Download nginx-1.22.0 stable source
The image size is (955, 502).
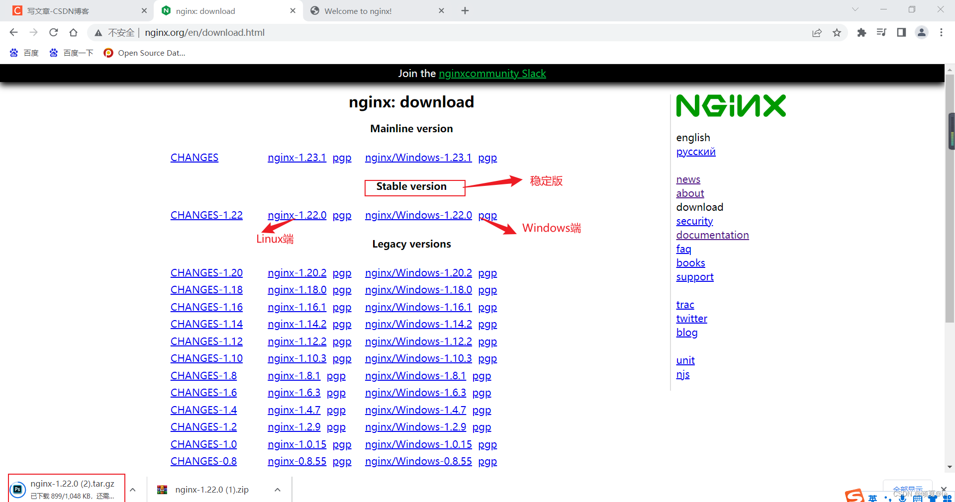(297, 215)
